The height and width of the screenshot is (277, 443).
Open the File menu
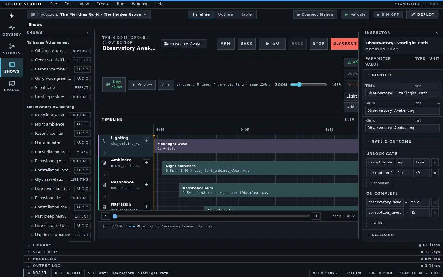54,4
